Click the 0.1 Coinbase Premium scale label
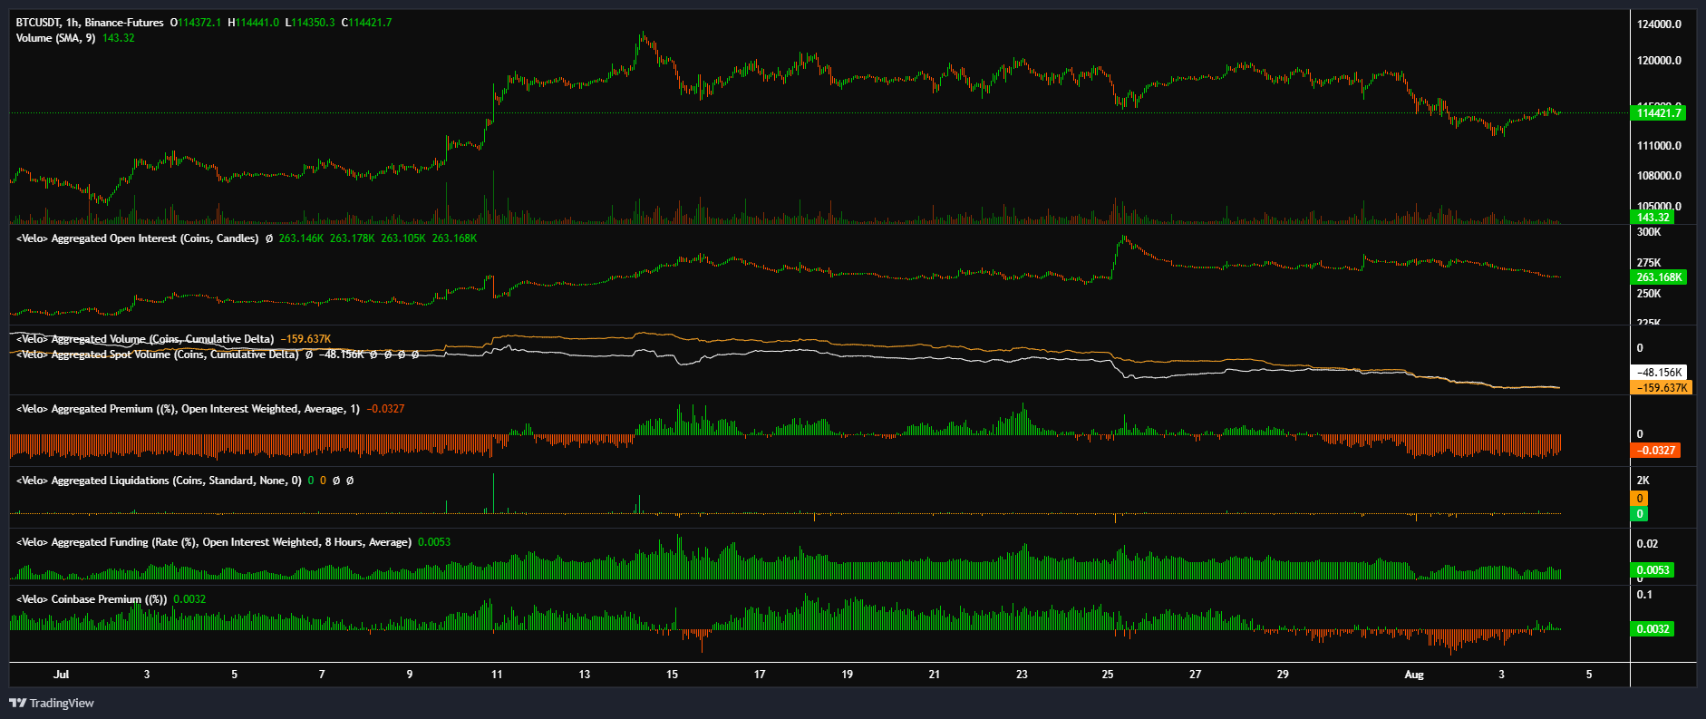 click(x=1644, y=595)
